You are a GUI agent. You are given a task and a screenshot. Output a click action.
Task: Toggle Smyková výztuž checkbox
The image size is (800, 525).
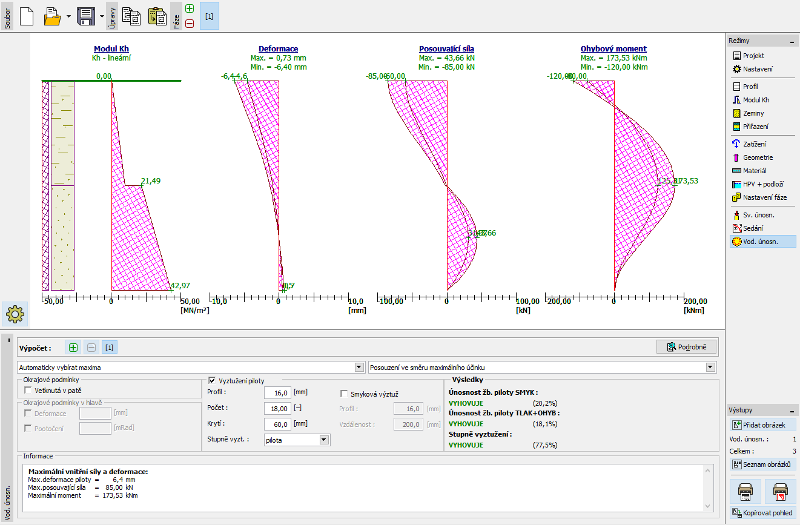click(345, 394)
